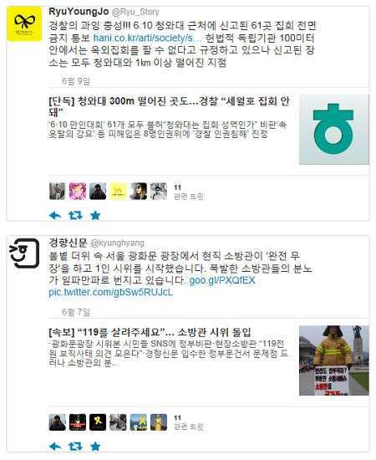Open the hani.co.kr article link
Screen dimensions: 376x460
(147, 38)
